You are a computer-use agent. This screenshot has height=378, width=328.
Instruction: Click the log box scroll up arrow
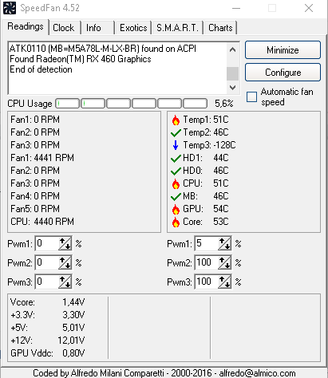click(x=233, y=49)
